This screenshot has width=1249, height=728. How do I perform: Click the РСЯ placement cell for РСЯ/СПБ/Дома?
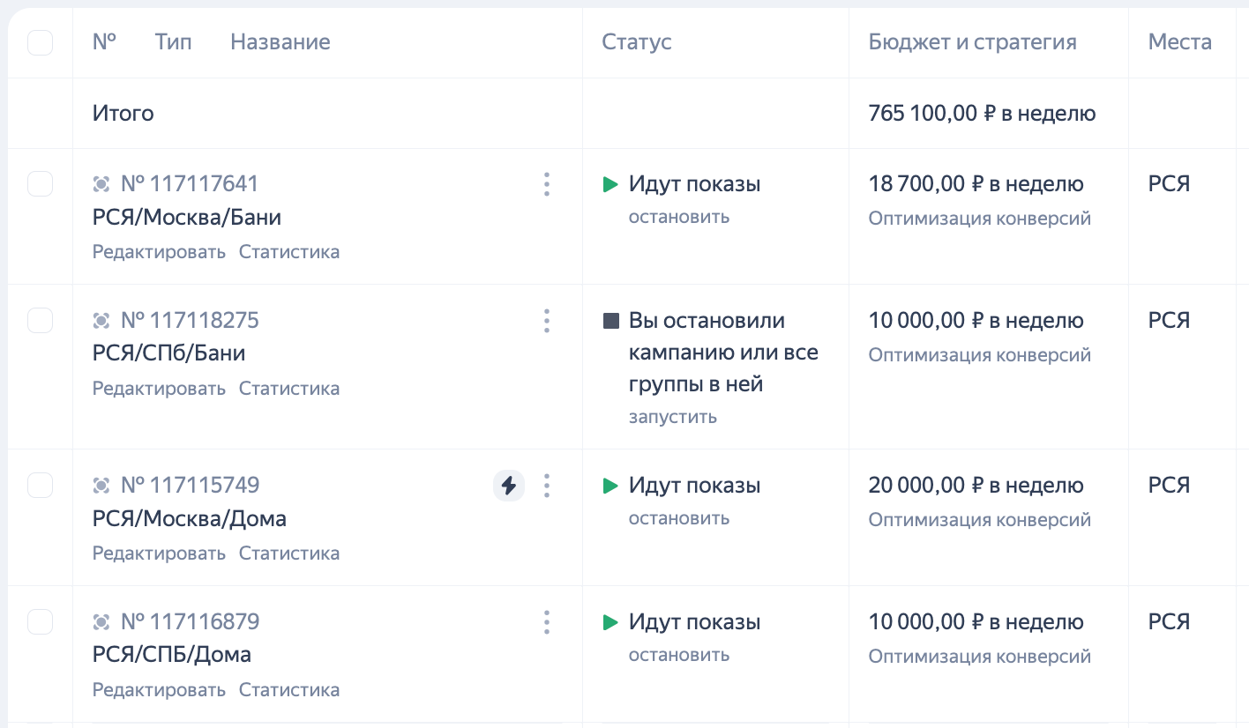(x=1170, y=622)
